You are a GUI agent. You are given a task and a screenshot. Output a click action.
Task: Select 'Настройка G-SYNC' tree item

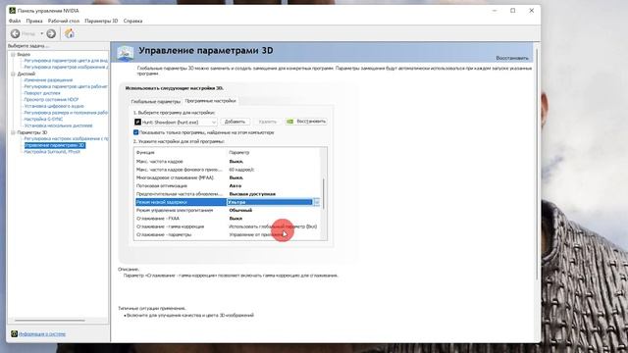pos(43,119)
